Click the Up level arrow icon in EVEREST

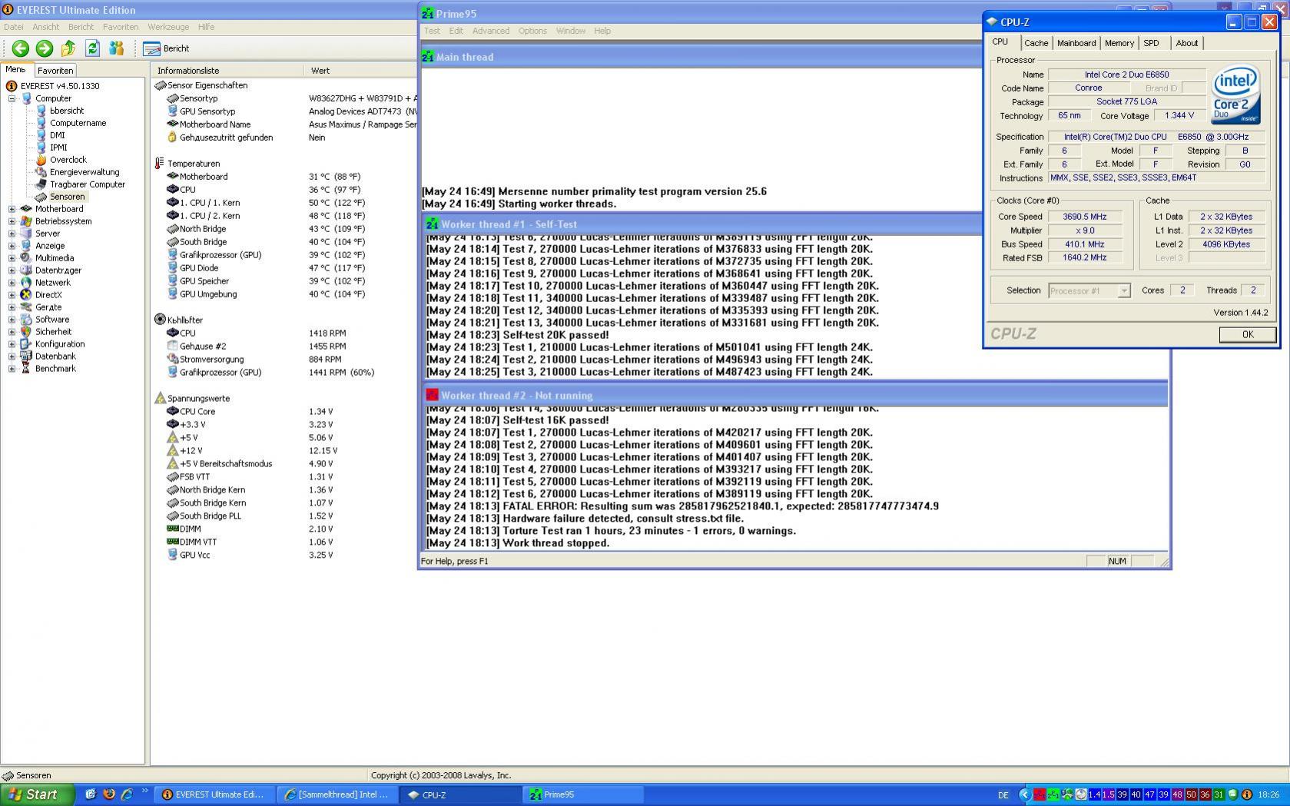[x=68, y=48]
